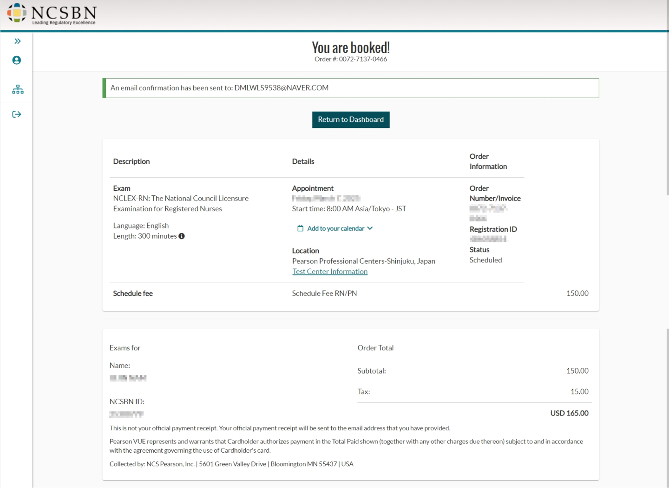Click the Subtotal value 150.00
This screenshot has height=488, width=669.
click(x=577, y=371)
